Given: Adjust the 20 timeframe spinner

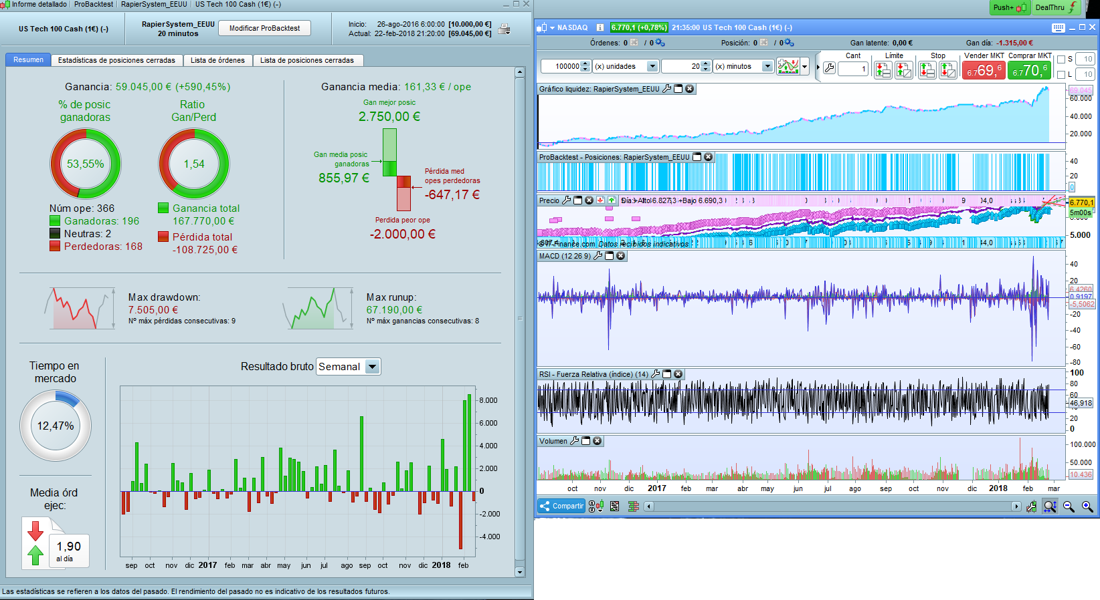Looking at the screenshot, I should coord(705,66).
